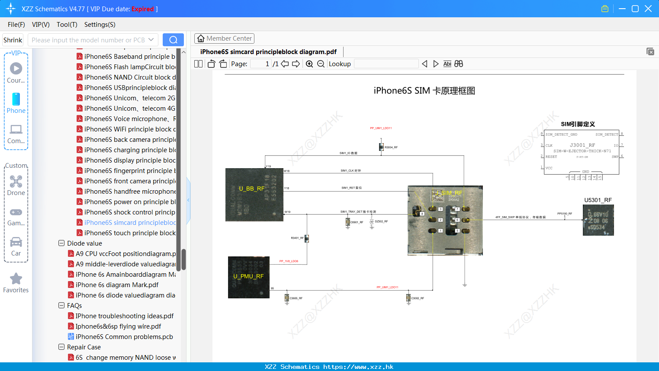The width and height of the screenshot is (659, 371).
Task: Go to the next page arrow
Action: click(x=296, y=64)
